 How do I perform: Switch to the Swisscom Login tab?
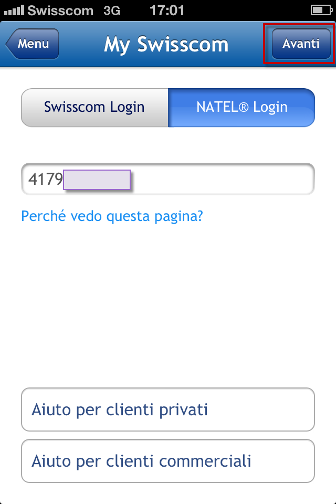94,107
